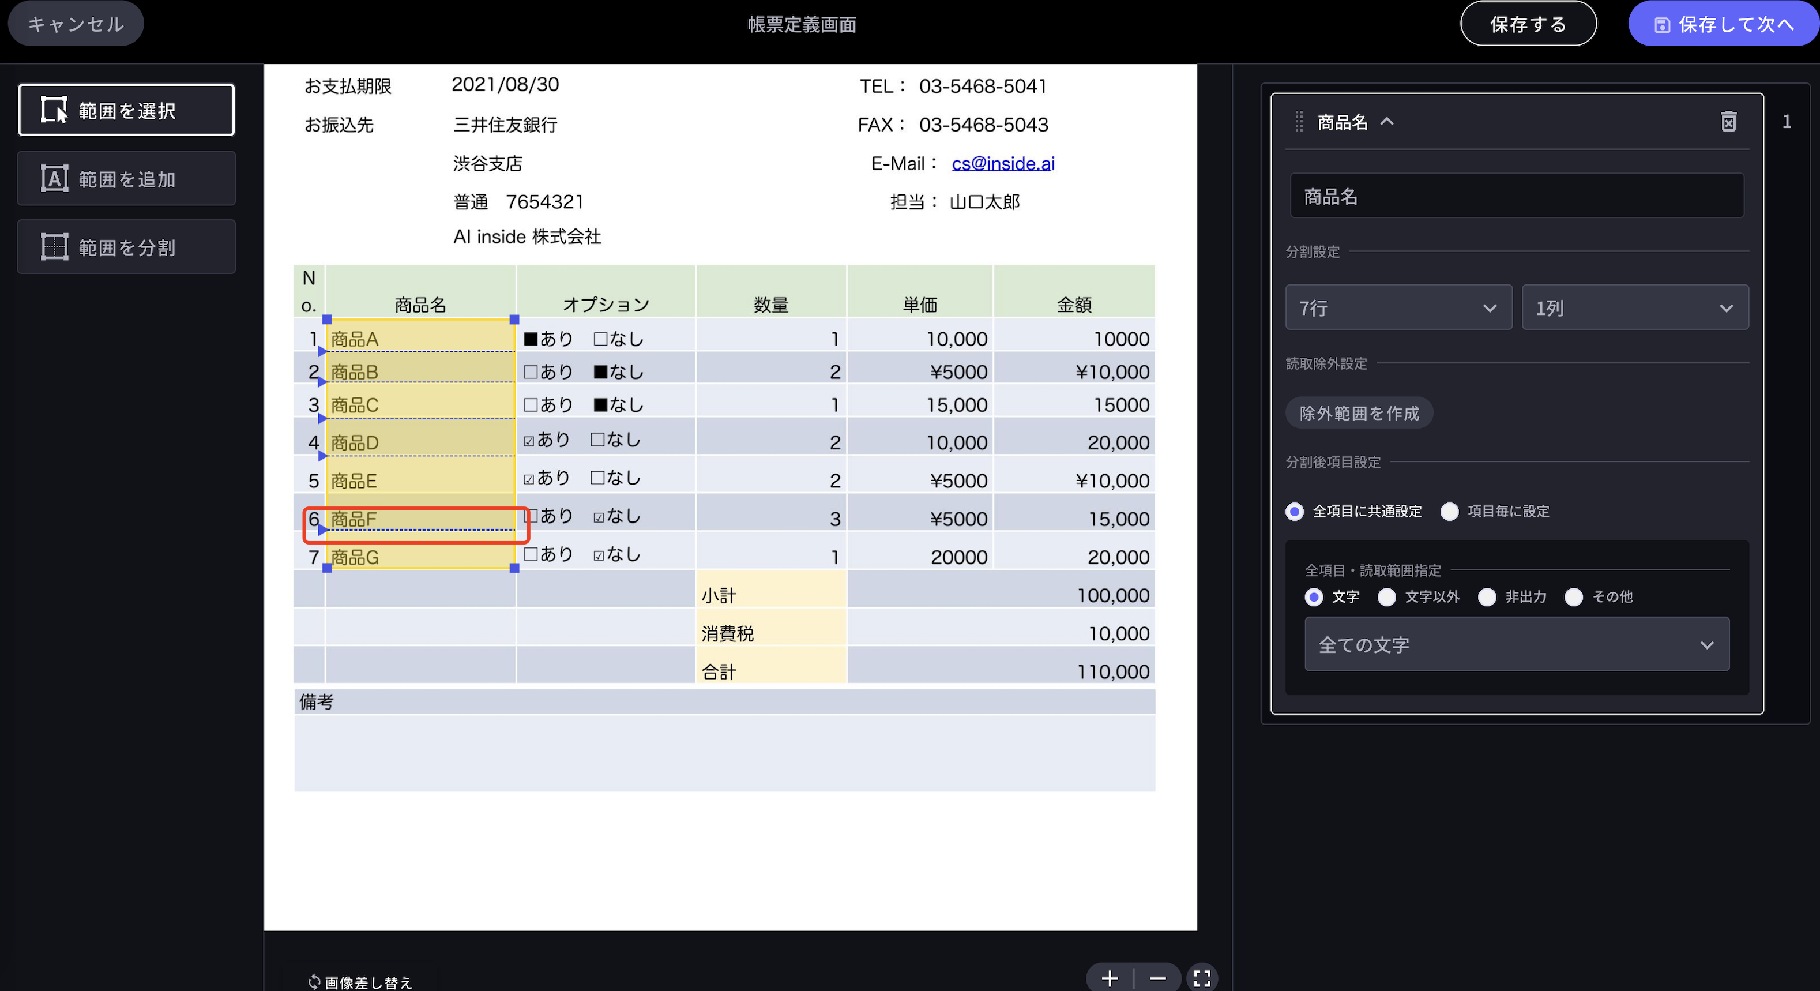The width and height of the screenshot is (1820, 991).
Task: Click the オプション column header
Action: [606, 291]
